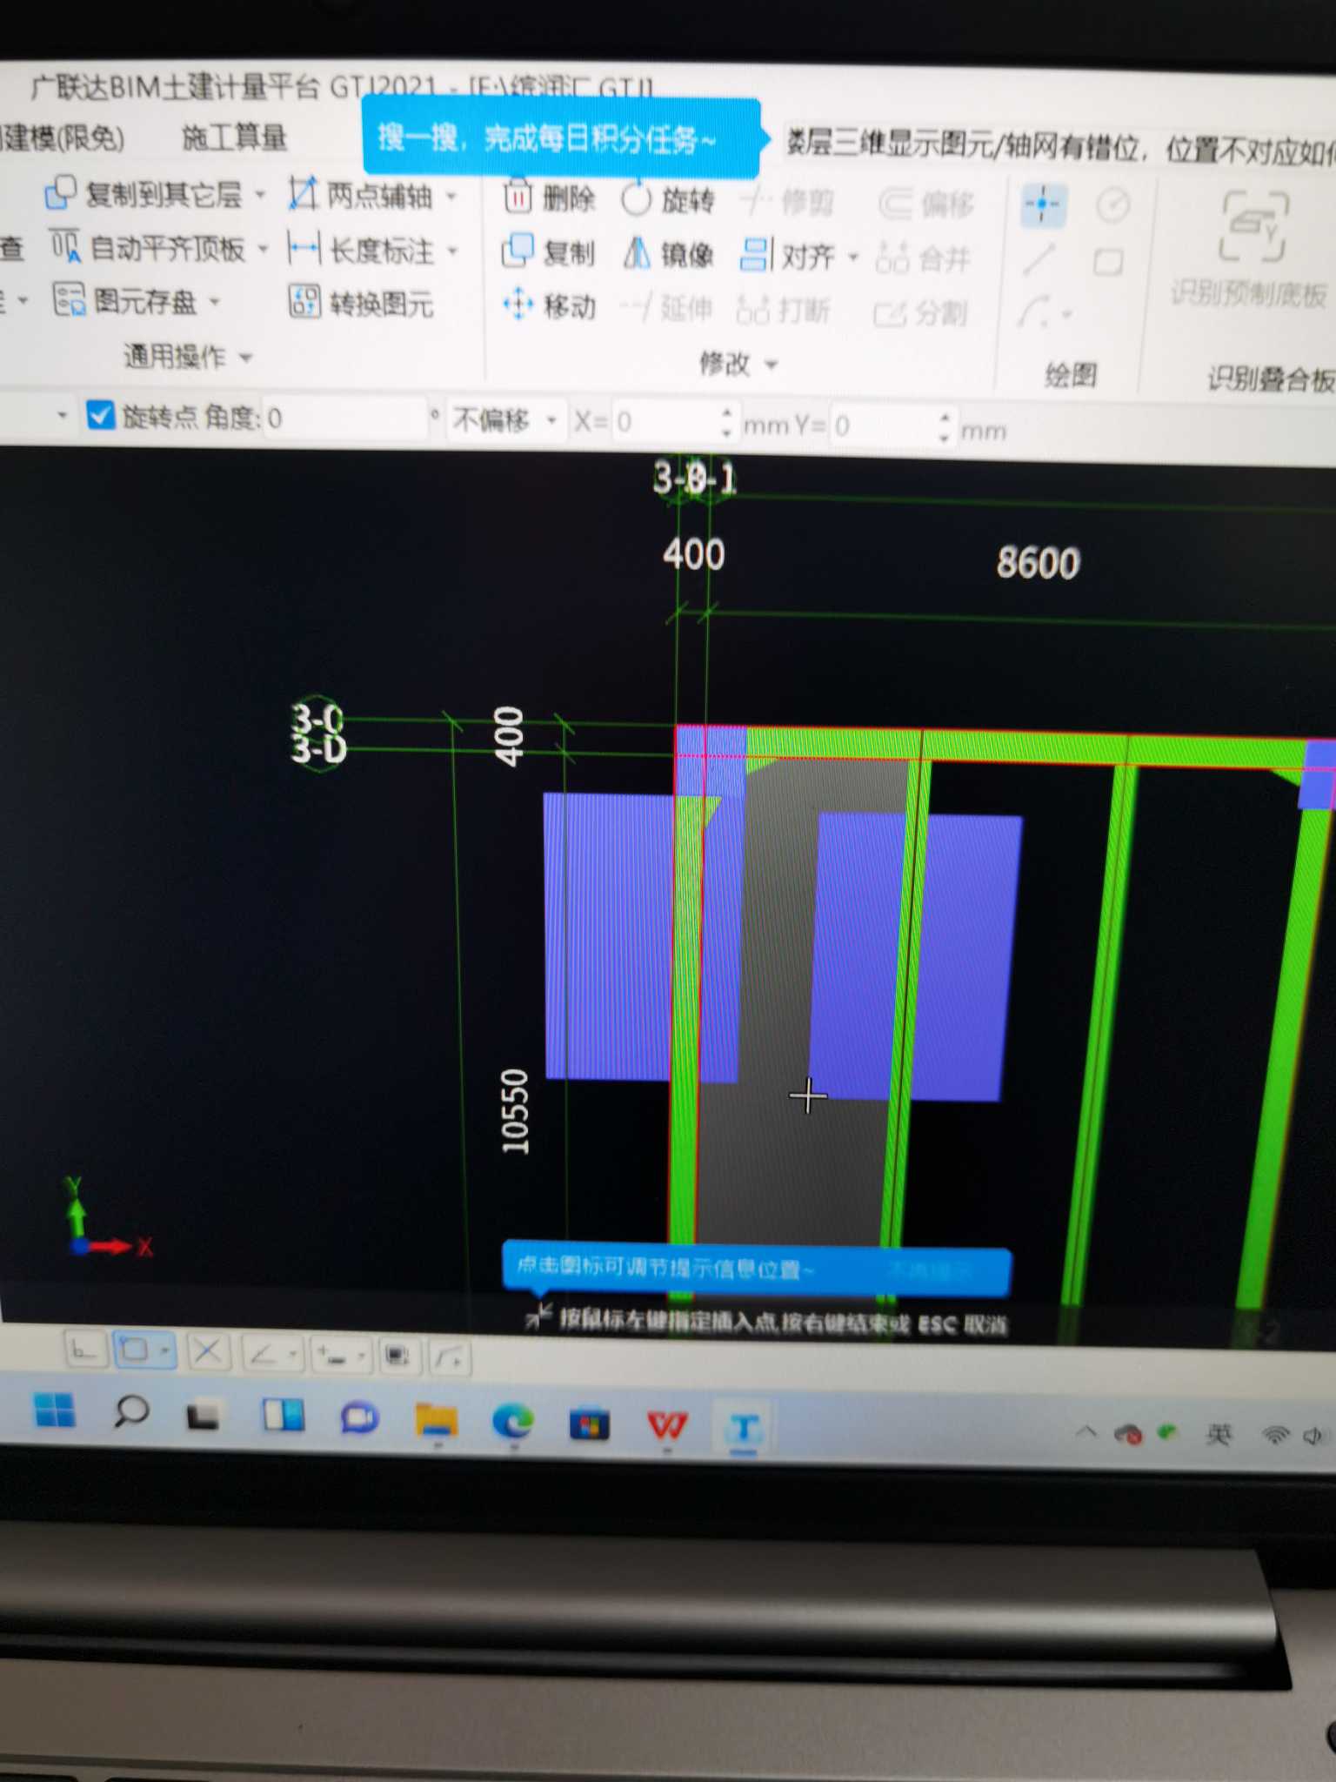Toggle the screen display icon in bottom toolbar
The image size is (1336, 1782).
[x=397, y=1356]
